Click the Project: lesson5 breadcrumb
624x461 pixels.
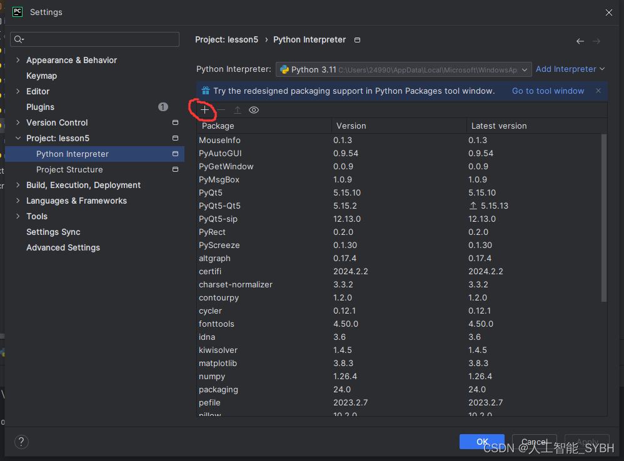[226, 39]
